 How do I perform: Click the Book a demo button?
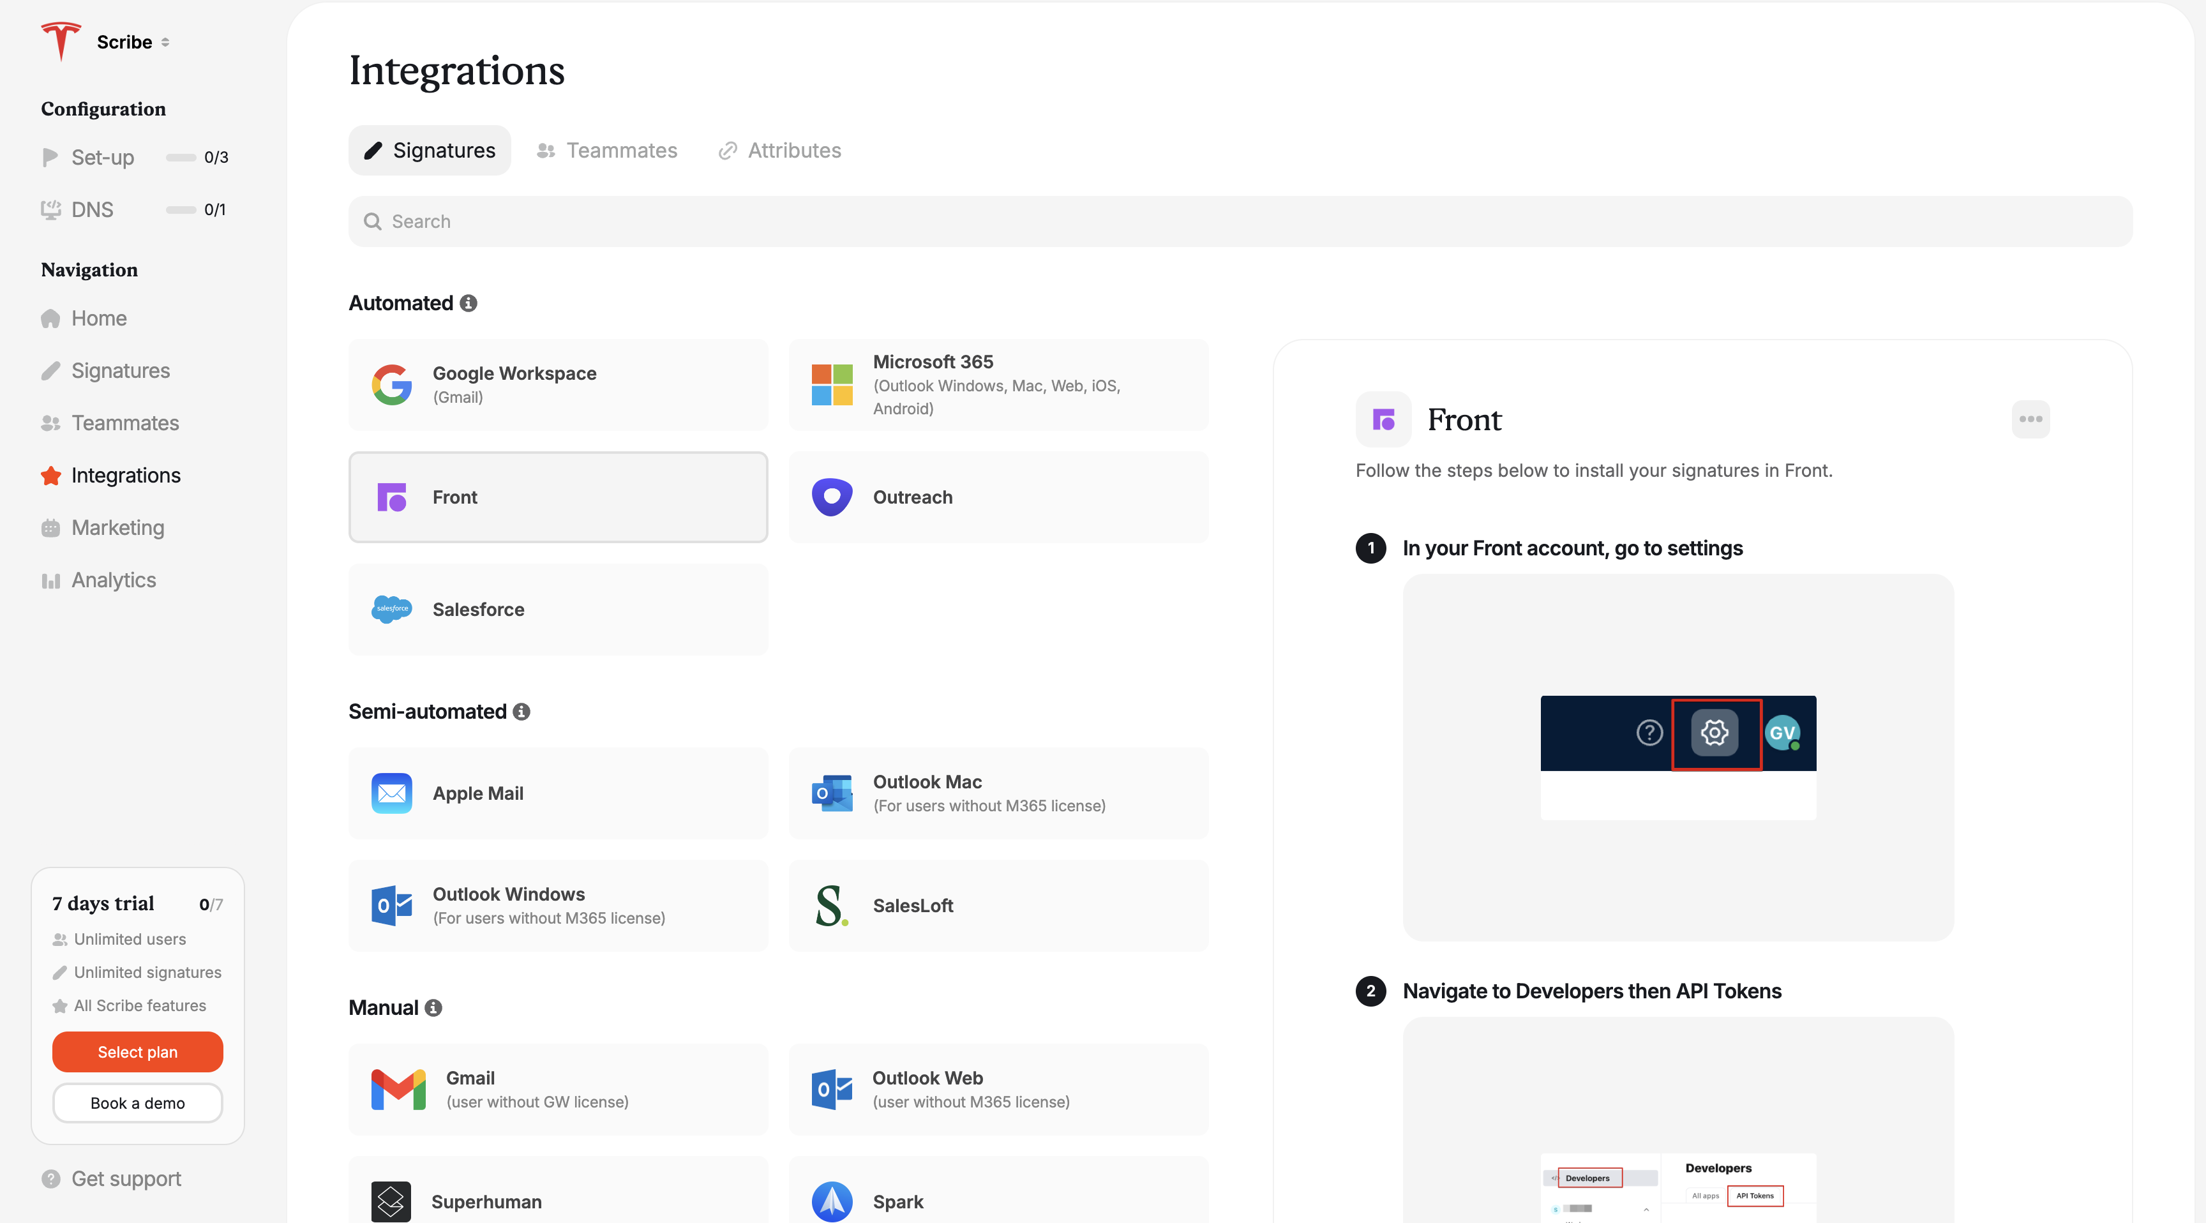pyautogui.click(x=137, y=1103)
